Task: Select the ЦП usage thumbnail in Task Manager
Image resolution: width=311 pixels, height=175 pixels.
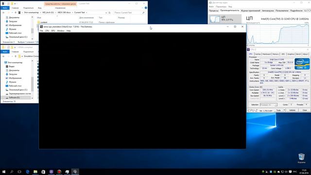Action: coord(215,19)
